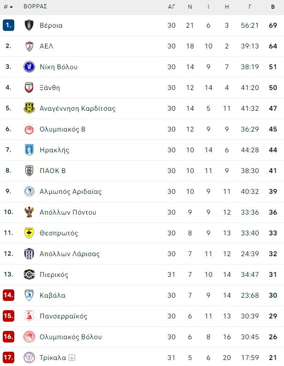The height and width of the screenshot is (366, 284).
Task: Click the Θεσπρωτός yellow crest icon
Action: pos(29,233)
